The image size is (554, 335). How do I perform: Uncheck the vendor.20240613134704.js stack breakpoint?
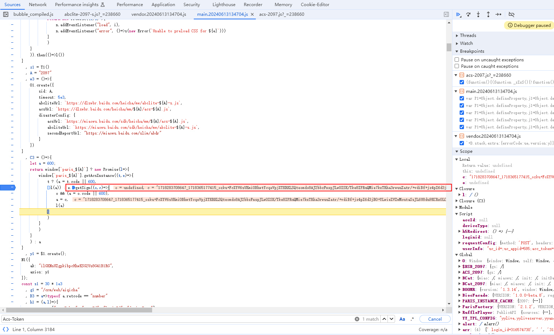pos(462,143)
